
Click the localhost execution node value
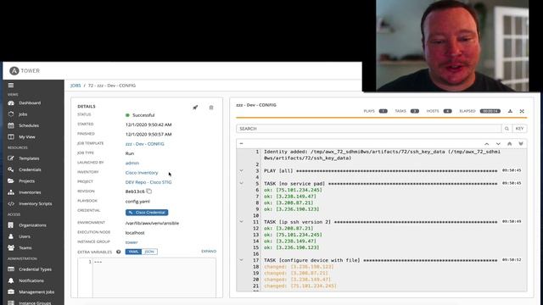click(x=135, y=233)
